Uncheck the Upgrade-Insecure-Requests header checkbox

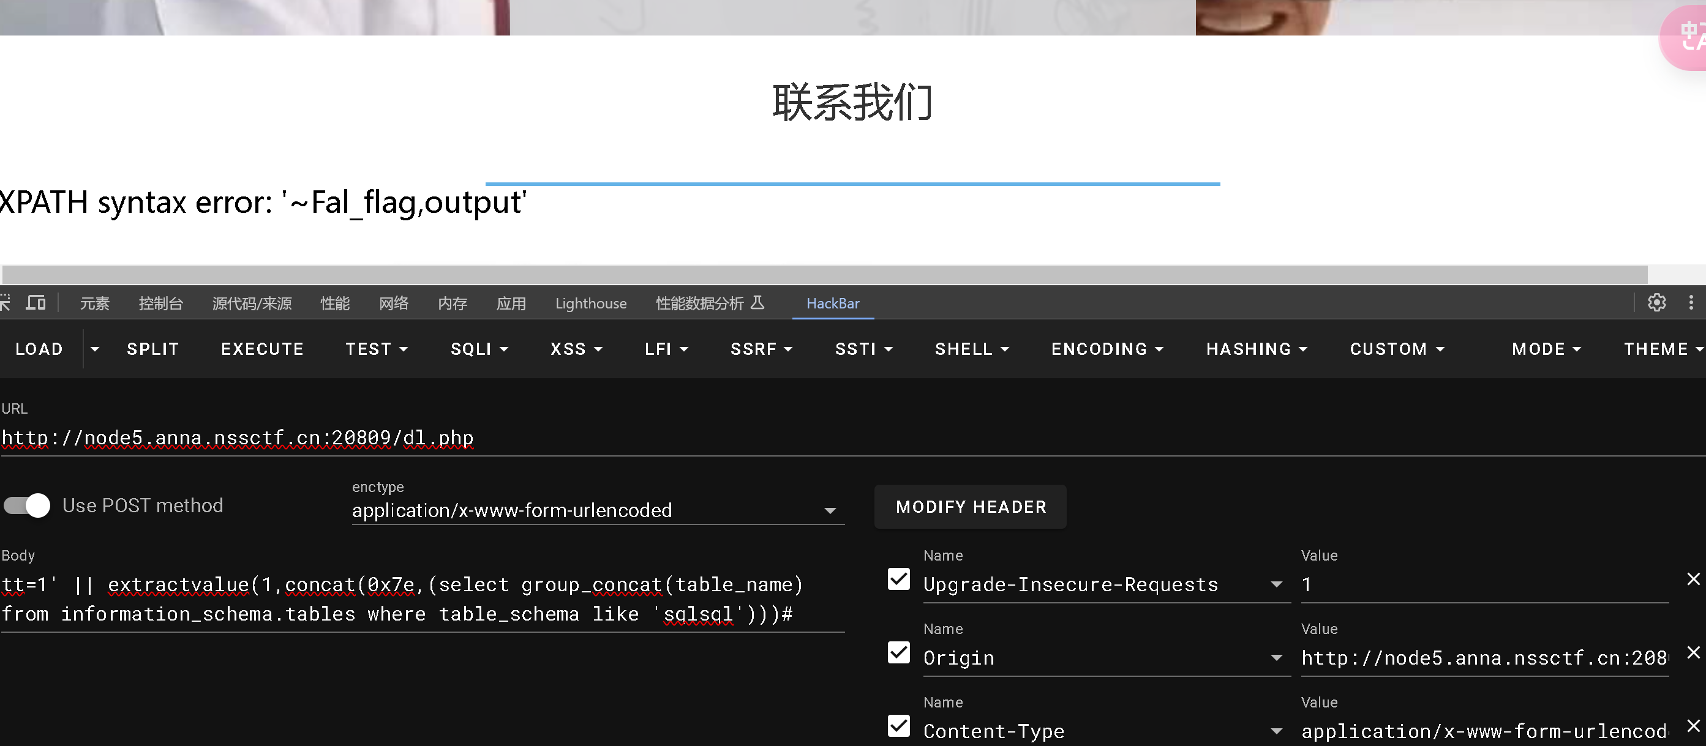(x=898, y=579)
